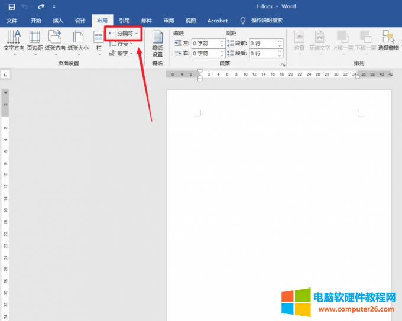The image size is (402, 321).
Task: Increase right indent (右) with spinner up arrow
Action: click(222, 51)
